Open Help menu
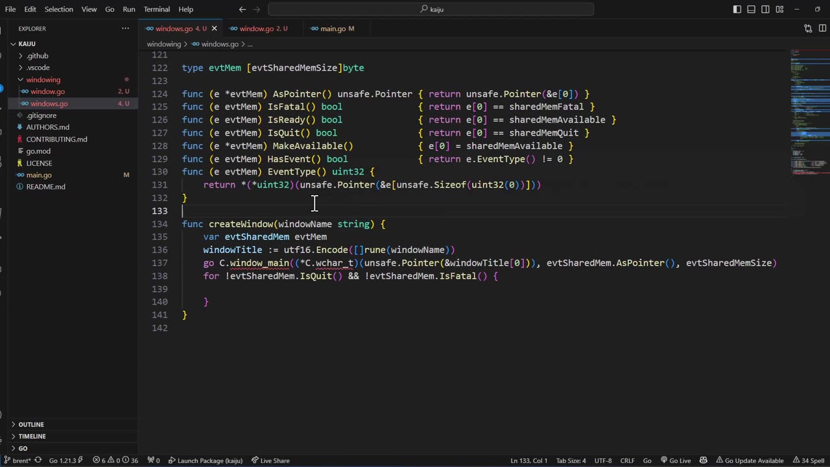Screen dimensions: 830x467 click(x=186, y=9)
